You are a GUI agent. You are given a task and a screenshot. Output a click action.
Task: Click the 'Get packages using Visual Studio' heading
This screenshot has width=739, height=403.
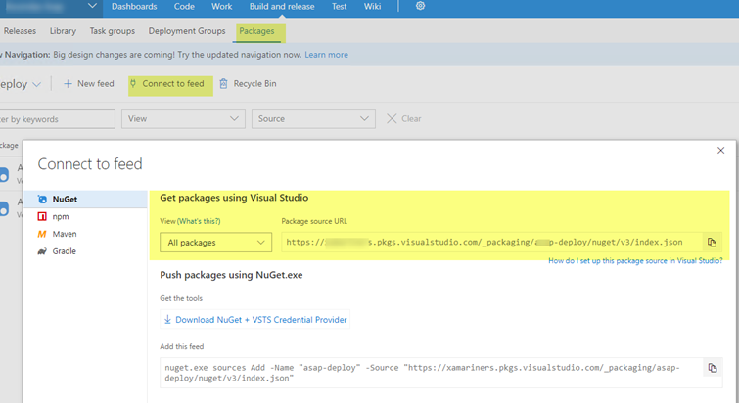pyautogui.click(x=234, y=198)
